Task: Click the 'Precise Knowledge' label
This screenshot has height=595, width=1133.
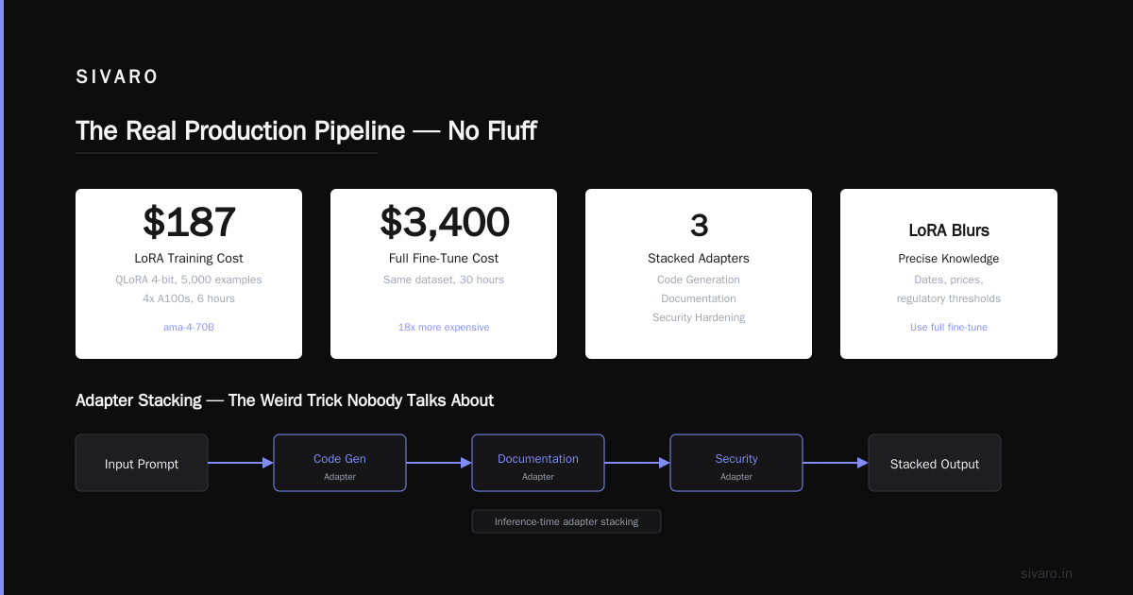Action: (x=949, y=259)
